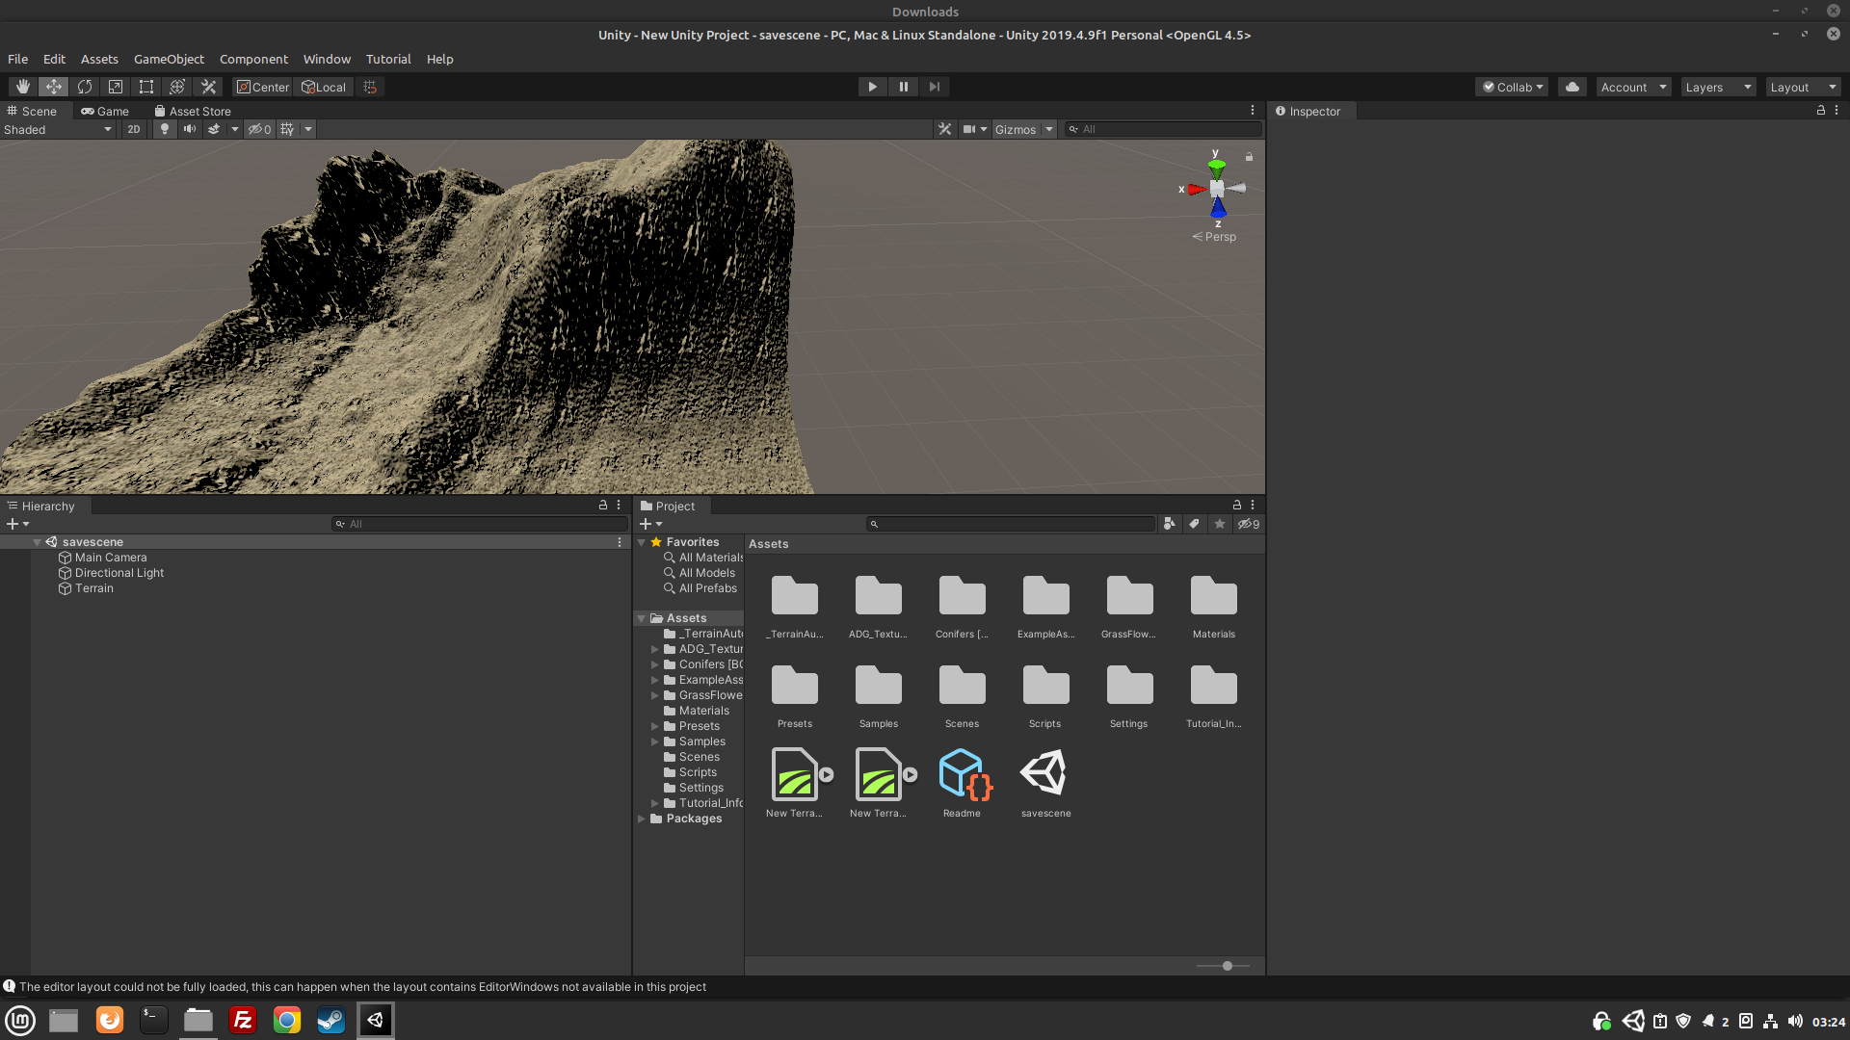
Task: Switch to the Asset Store tab
Action: tap(193, 111)
